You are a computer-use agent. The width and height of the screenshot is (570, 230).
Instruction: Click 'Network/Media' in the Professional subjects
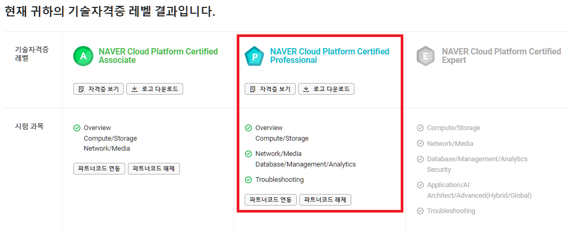tap(279, 154)
